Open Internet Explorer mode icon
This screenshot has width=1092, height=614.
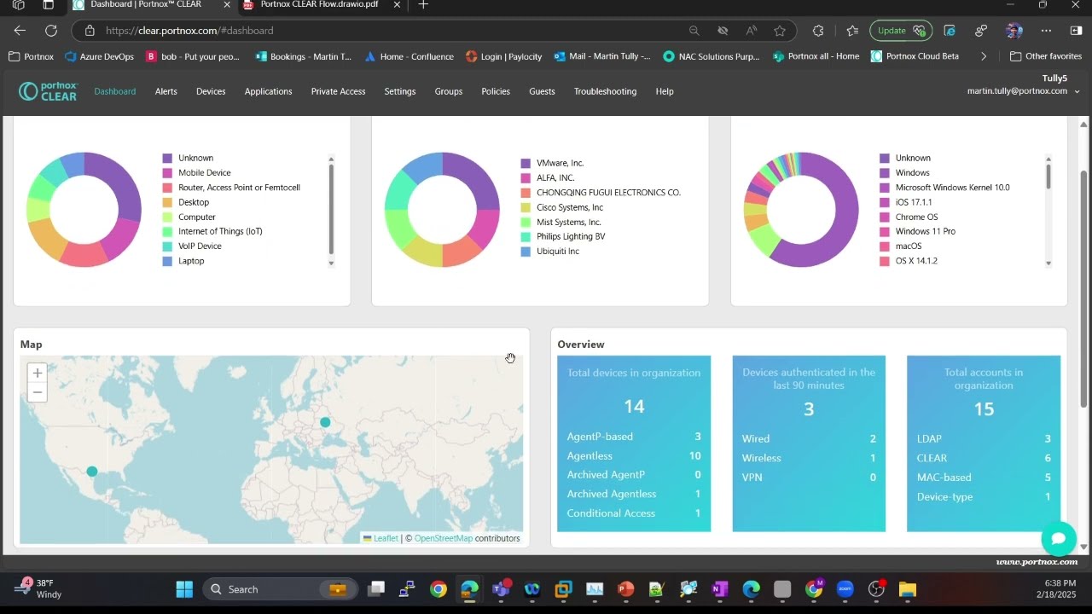[950, 31]
